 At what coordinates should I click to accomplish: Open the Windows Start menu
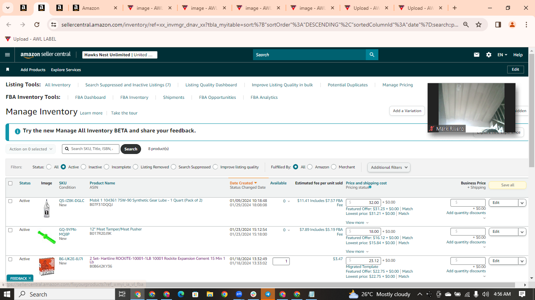8,294
